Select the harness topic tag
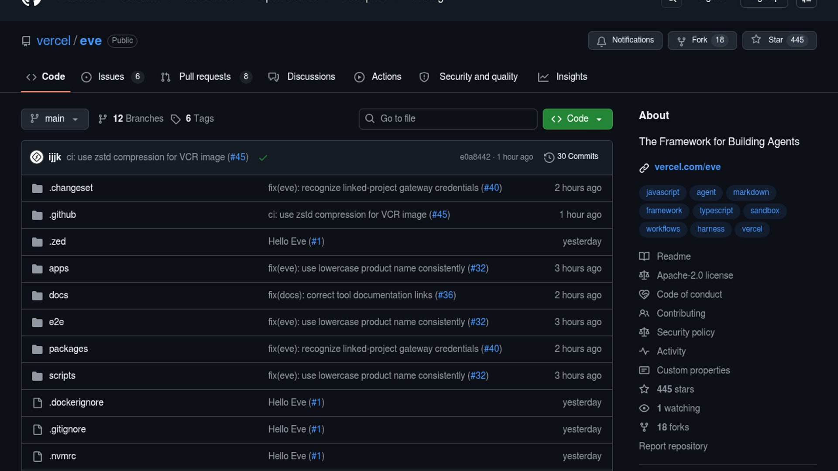Screen dimensions: 838x471 point(711,229)
